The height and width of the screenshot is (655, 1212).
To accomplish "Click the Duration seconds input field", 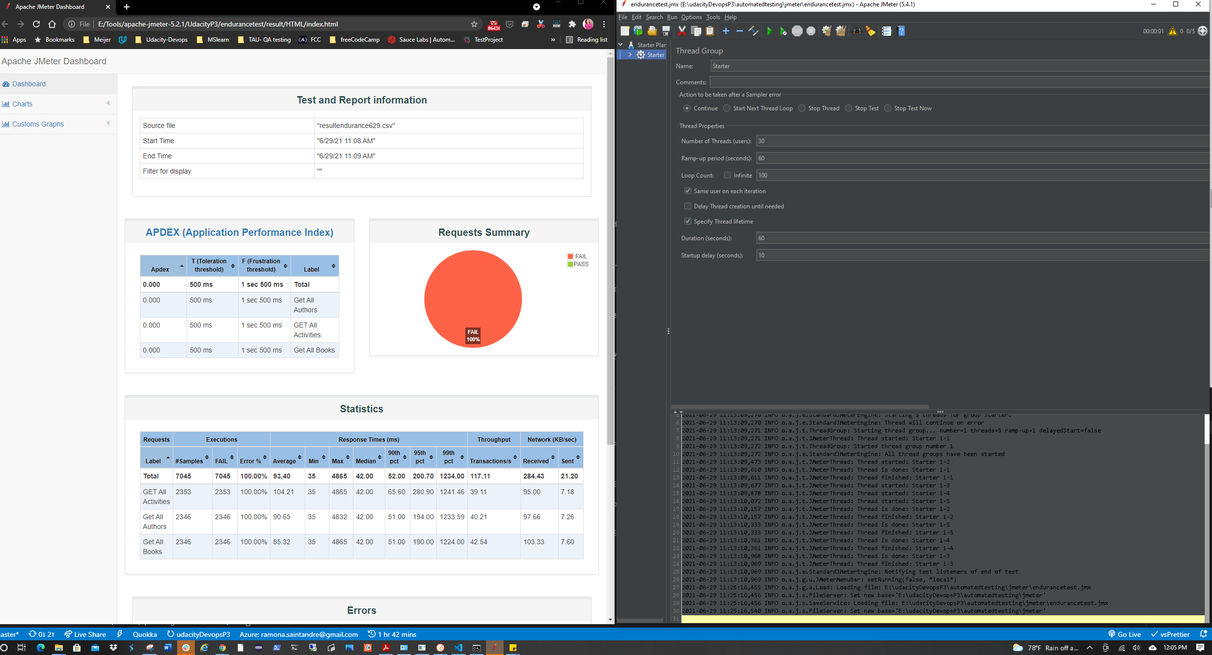I will coord(835,238).
